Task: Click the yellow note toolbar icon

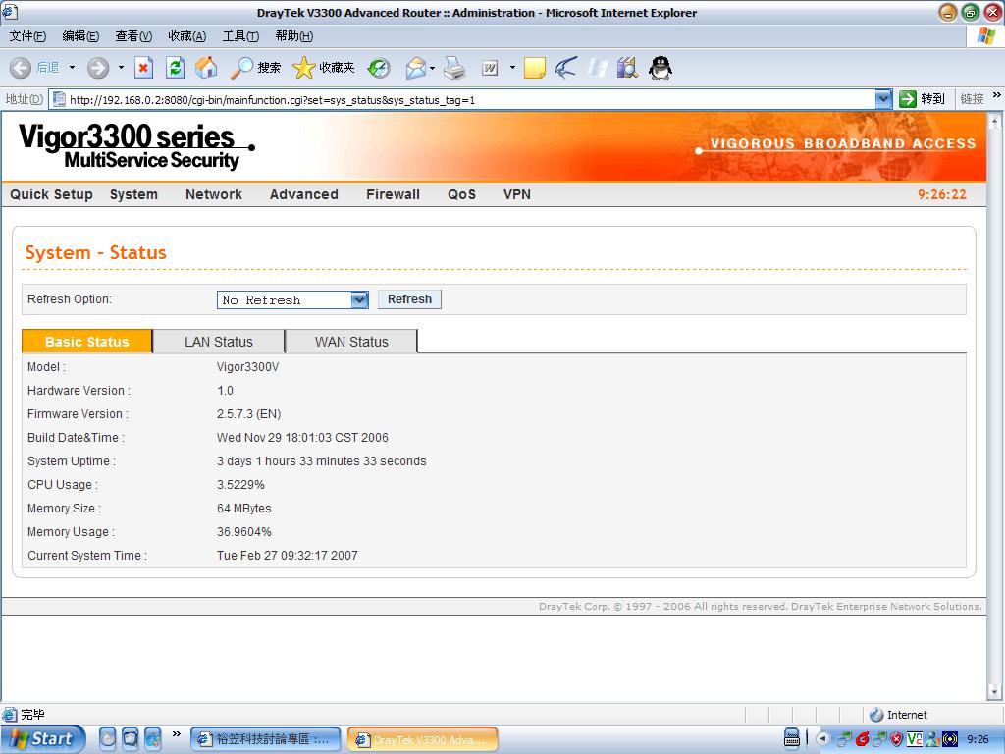Action: [535, 68]
